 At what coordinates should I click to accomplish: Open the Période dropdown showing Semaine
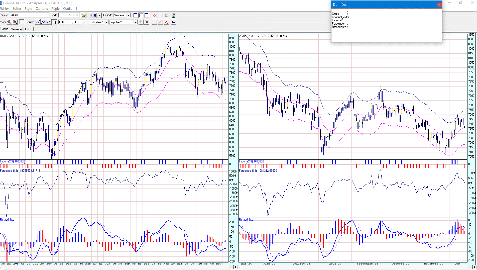coord(128,15)
